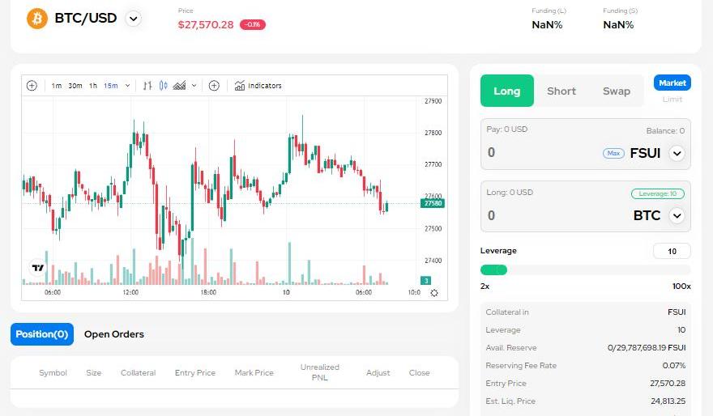Switch order type to Limit

(x=672, y=100)
